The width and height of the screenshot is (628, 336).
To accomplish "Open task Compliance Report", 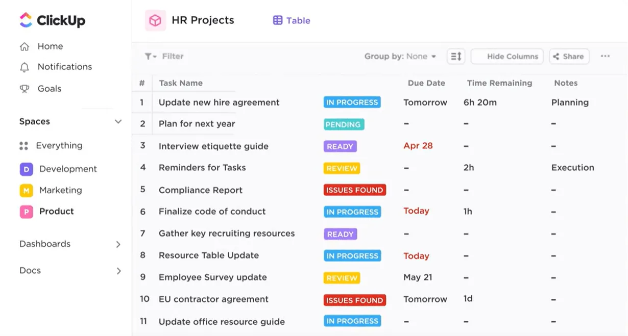I will pos(201,190).
